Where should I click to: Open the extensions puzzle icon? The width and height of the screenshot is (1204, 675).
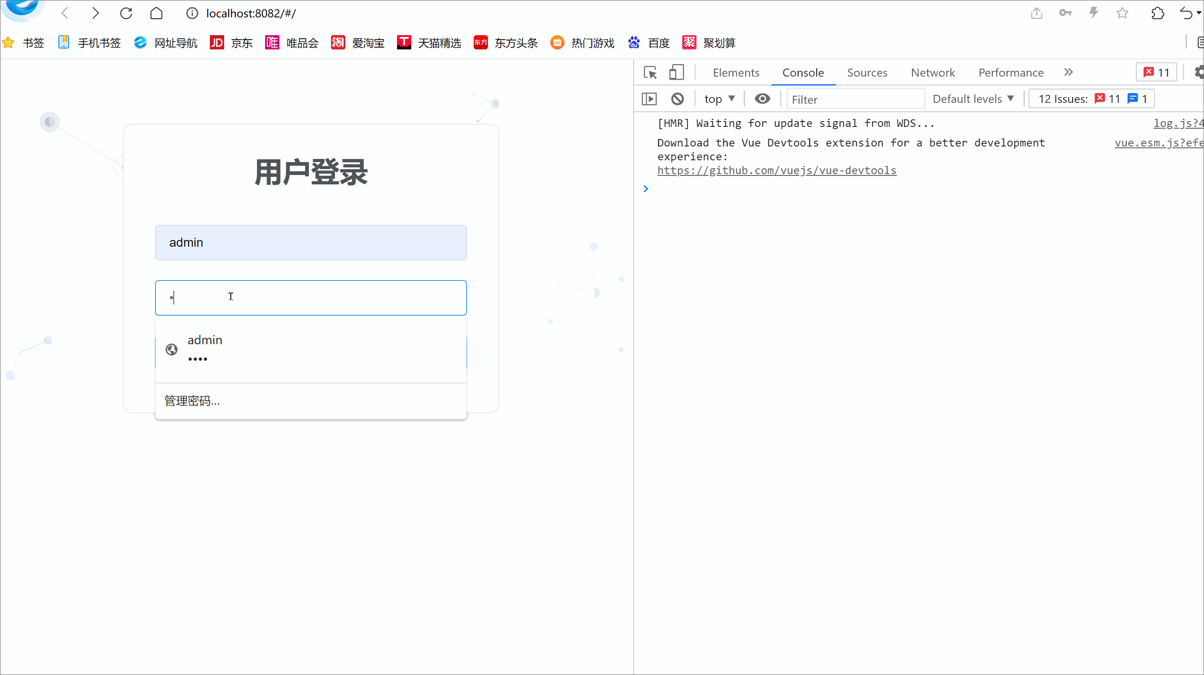click(1157, 13)
